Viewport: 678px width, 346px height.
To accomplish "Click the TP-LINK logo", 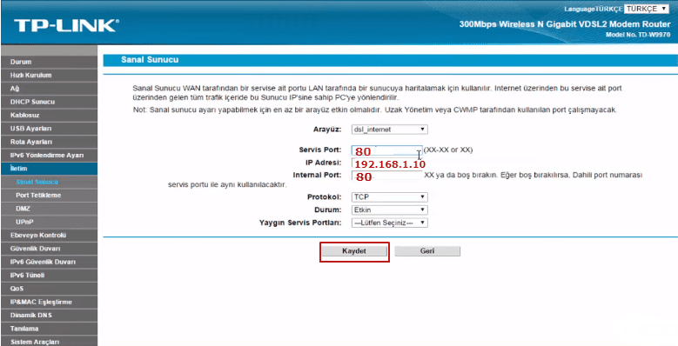I will click(x=66, y=25).
